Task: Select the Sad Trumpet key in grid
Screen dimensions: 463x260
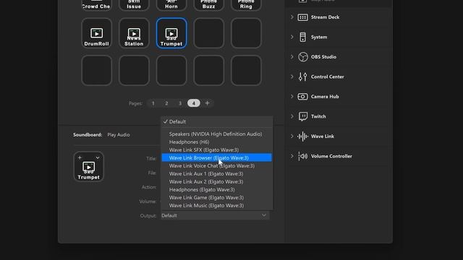Action: (x=171, y=33)
